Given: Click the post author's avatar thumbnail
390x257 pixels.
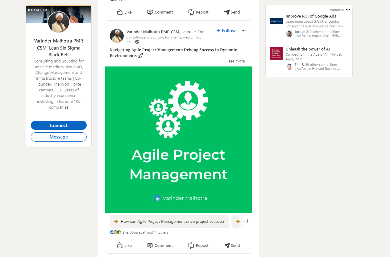Looking at the screenshot, I should pos(117,36).
